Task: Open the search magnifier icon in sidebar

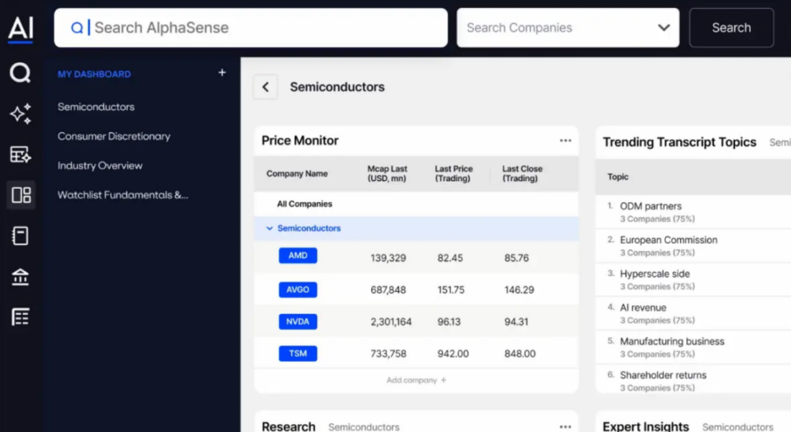Action: 20,73
